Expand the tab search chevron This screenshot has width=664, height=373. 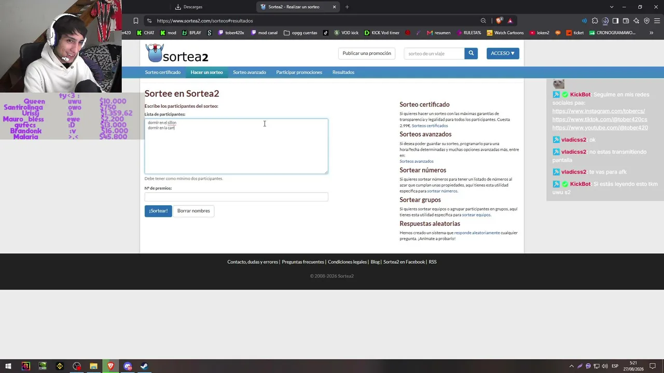pos(612,7)
